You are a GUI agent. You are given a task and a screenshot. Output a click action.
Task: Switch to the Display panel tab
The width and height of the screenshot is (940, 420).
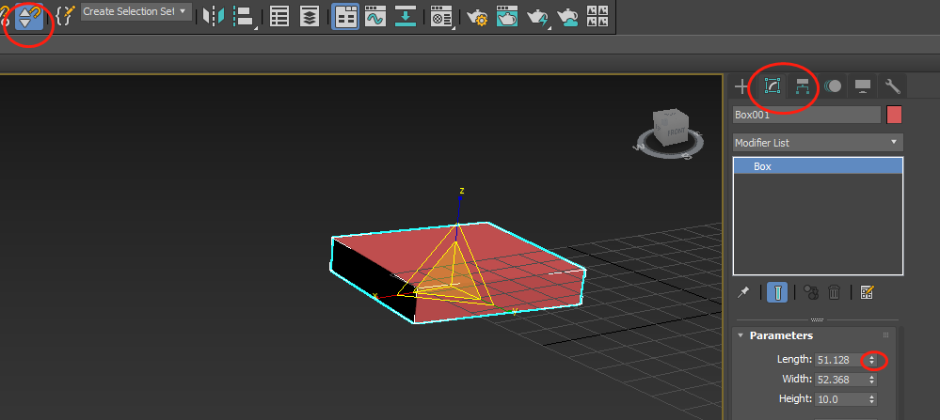[862, 86]
